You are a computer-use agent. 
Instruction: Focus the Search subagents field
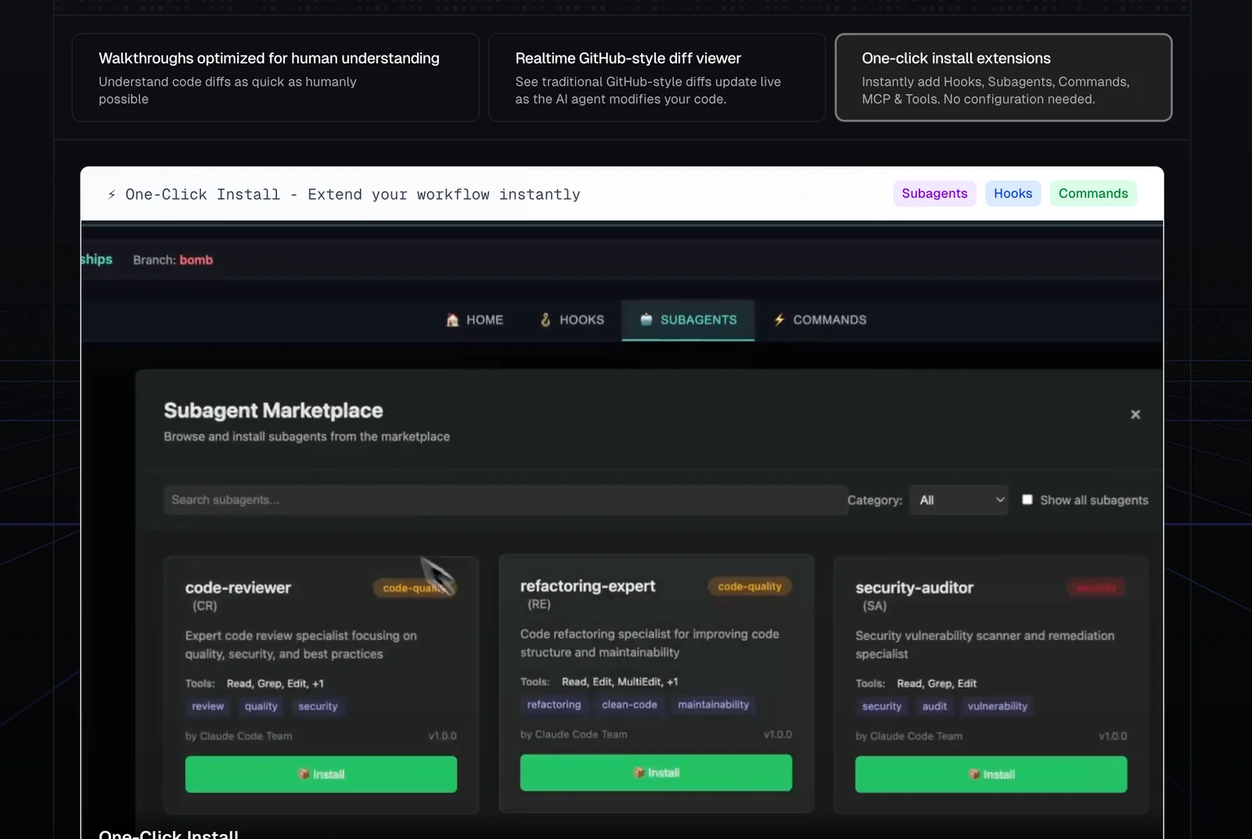pos(505,500)
